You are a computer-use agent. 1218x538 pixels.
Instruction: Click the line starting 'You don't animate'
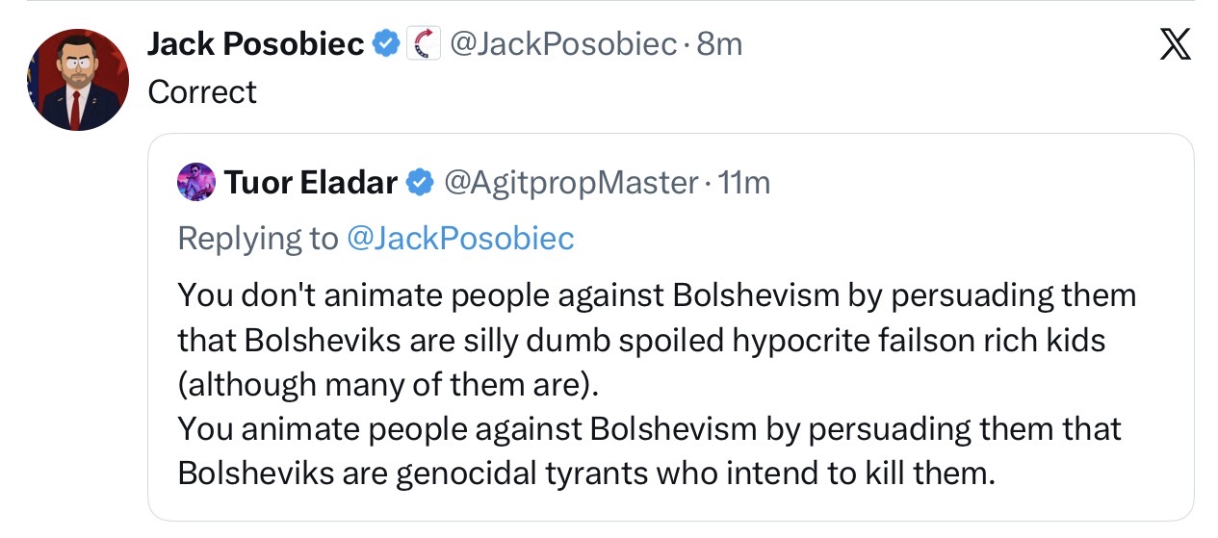(657, 295)
